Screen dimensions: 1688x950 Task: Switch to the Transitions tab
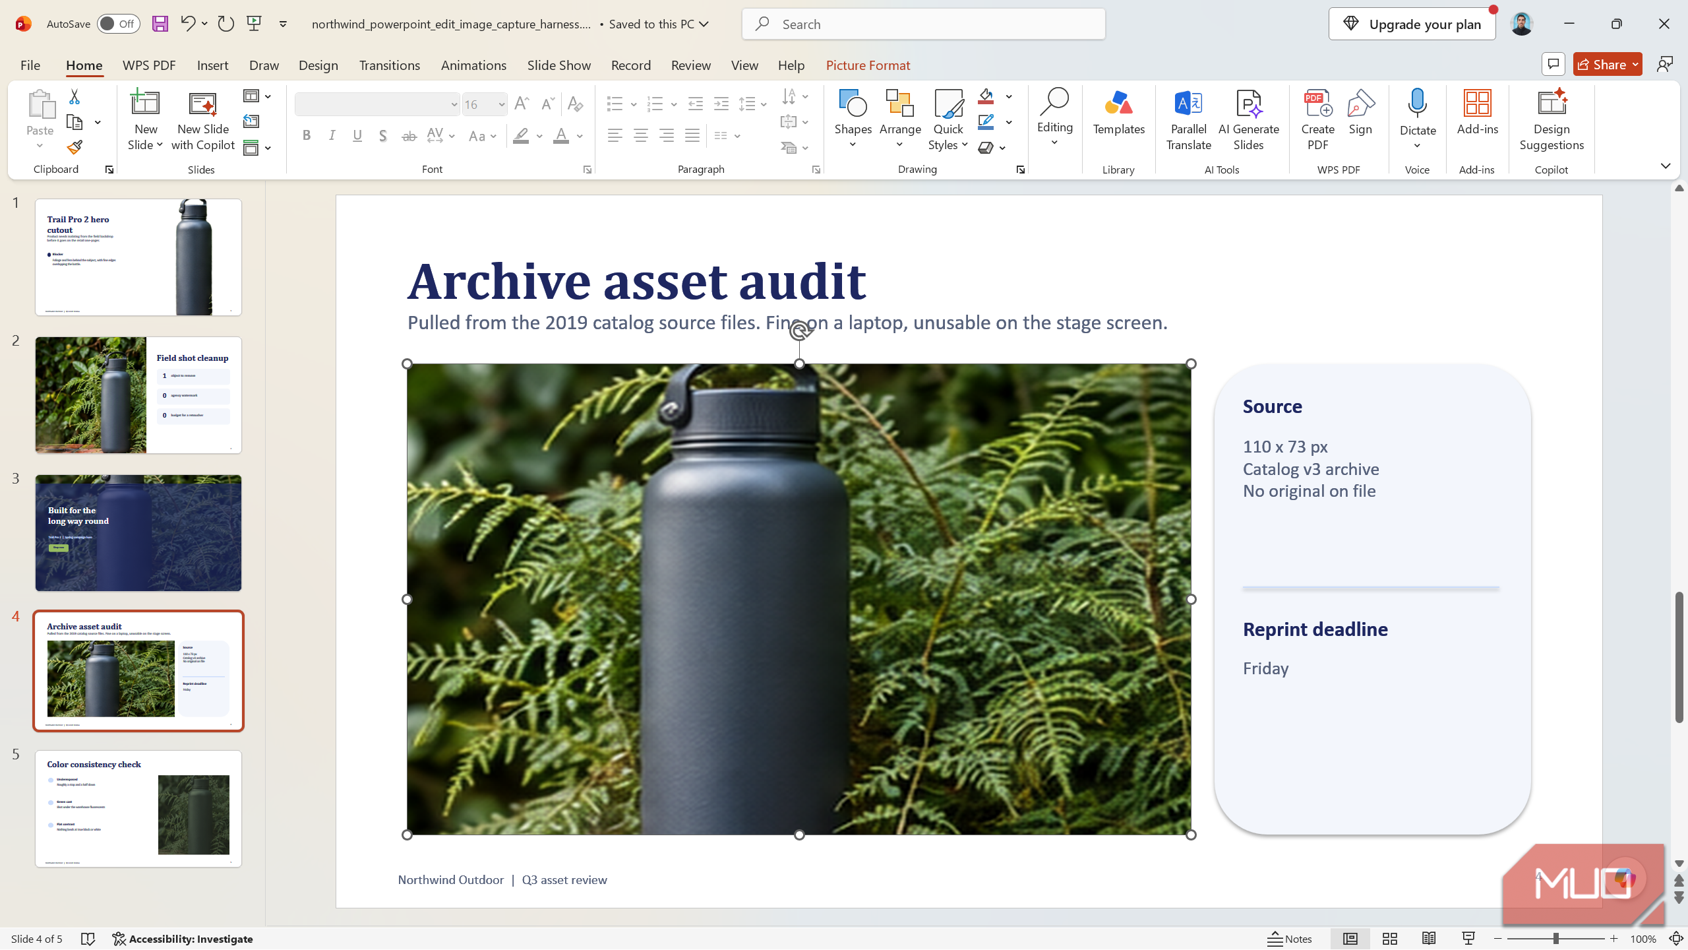pos(389,65)
